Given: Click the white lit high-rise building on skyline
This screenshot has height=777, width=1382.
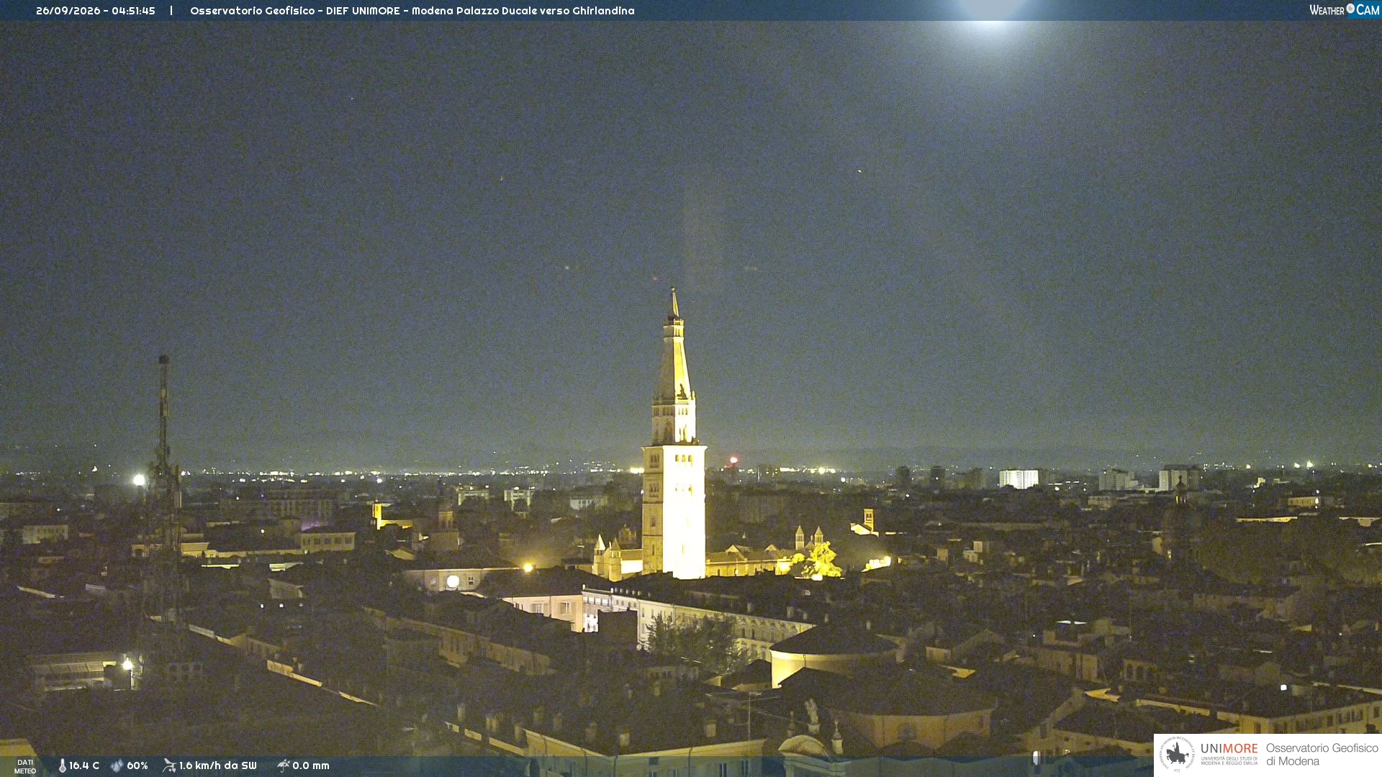Looking at the screenshot, I should 1019,478.
